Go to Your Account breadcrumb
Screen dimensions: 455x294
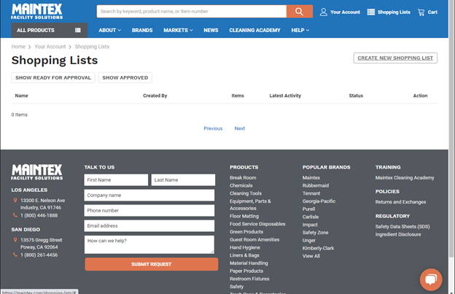pos(50,47)
